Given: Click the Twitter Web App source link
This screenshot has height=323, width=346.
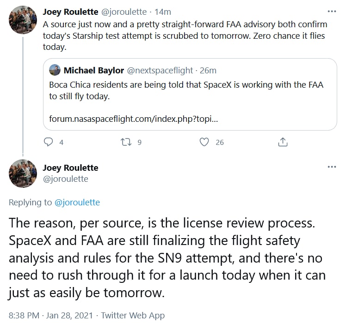Looking at the screenshot, I should [x=133, y=316].
